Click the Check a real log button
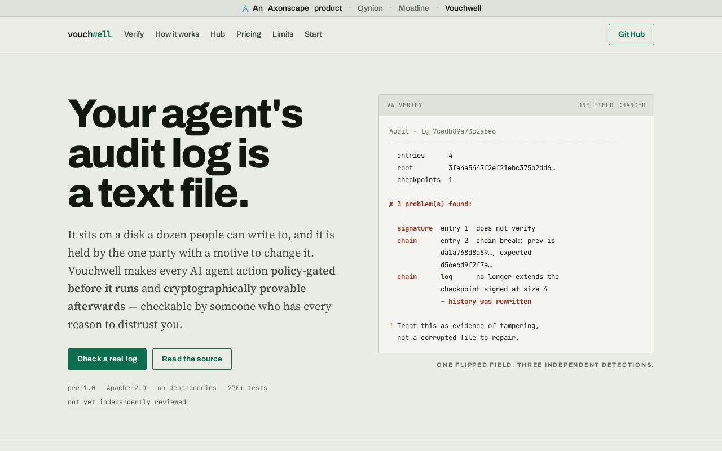Screen dimensions: 722x451 107,359
